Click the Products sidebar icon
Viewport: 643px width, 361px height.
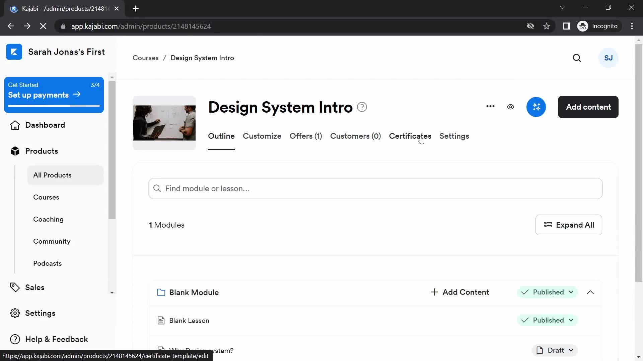pos(15,151)
